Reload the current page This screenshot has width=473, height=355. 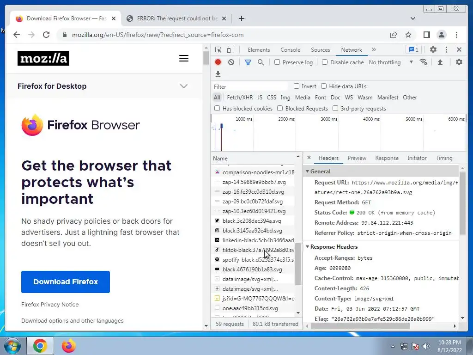point(46,35)
